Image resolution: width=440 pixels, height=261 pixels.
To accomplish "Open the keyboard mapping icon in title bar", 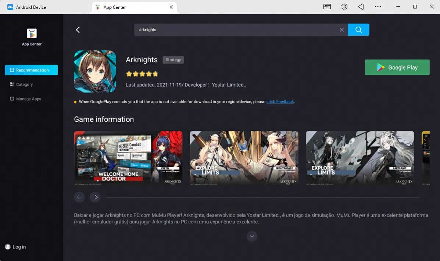I will pyautogui.click(x=327, y=7).
